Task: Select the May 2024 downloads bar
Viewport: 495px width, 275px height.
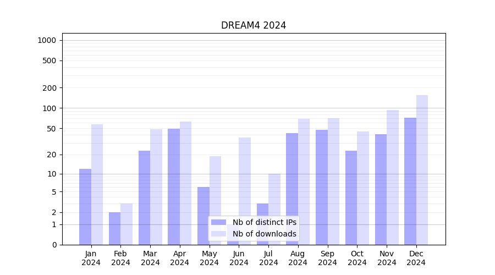Action: (215, 187)
